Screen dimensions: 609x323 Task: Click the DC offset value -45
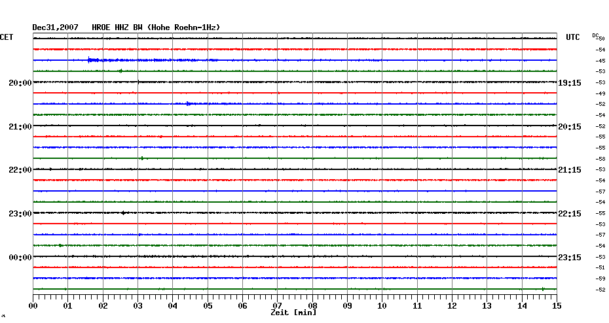(x=600, y=61)
